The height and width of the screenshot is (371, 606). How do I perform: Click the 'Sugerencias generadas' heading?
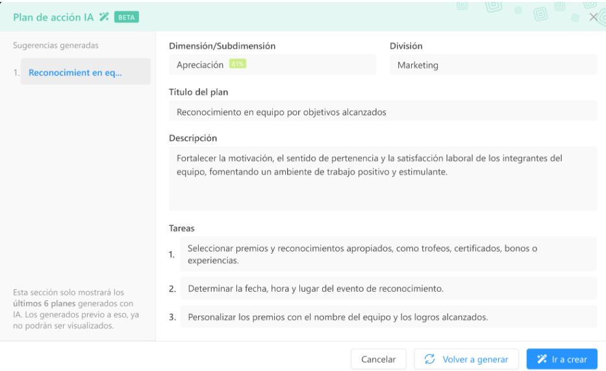pyautogui.click(x=56, y=45)
